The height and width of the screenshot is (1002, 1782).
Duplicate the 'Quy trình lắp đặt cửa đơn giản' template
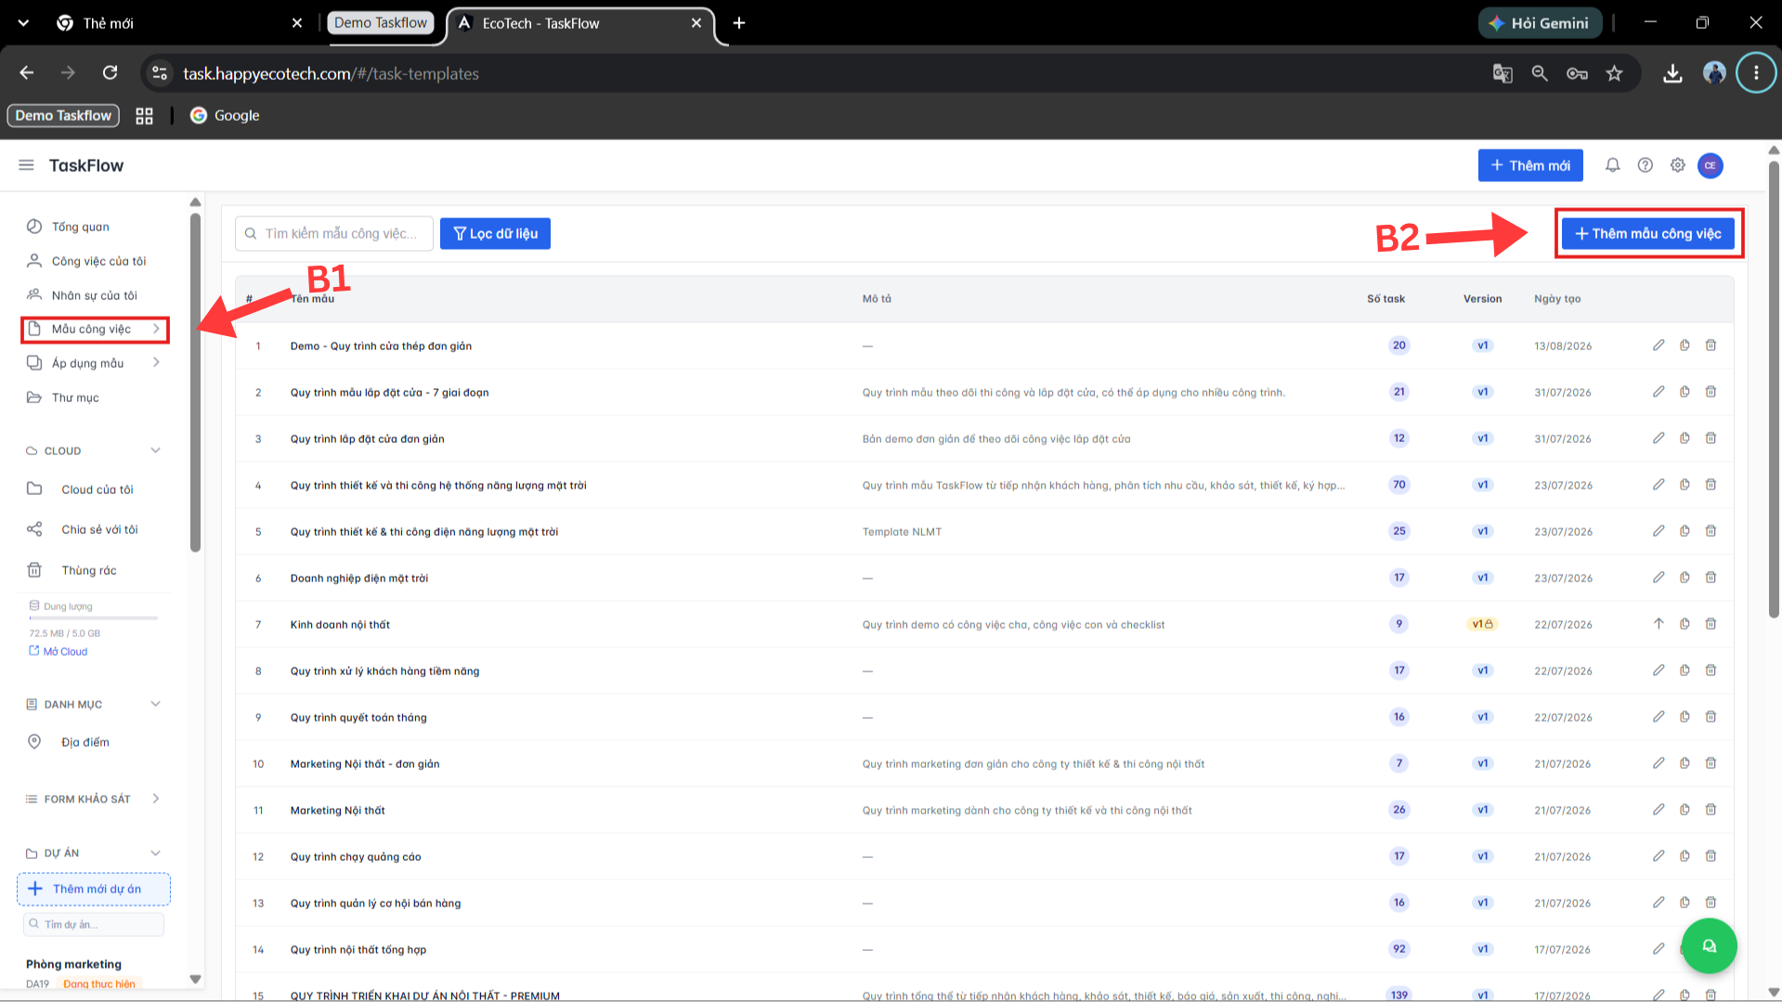(1684, 438)
